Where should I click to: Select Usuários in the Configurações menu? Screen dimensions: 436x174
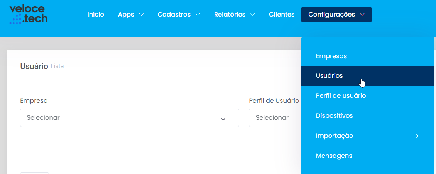368,76
